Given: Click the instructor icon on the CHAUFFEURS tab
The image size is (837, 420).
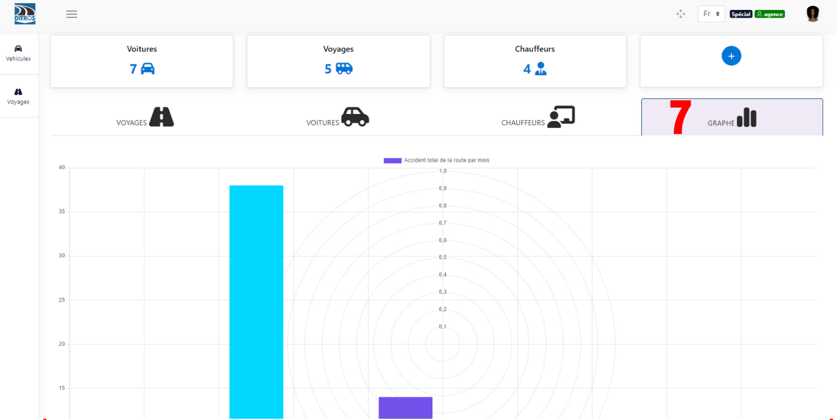Looking at the screenshot, I should pyautogui.click(x=561, y=117).
